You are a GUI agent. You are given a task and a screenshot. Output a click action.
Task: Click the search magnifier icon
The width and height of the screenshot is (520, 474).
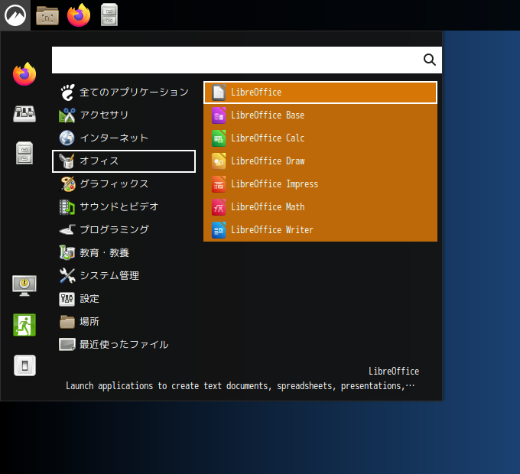pos(430,60)
